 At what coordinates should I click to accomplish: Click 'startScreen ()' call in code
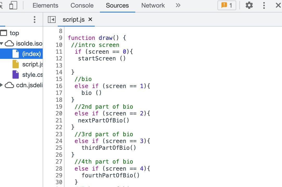click(x=102, y=59)
